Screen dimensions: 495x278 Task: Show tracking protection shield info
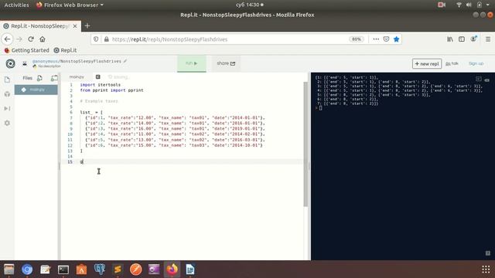[96, 39]
